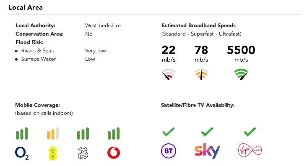
Task: Select the Virgin Media logo
Action: pos(250,150)
